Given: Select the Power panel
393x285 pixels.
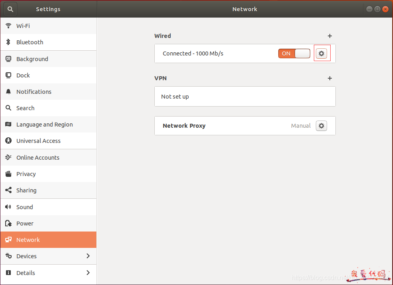Looking at the screenshot, I should coord(48,224).
